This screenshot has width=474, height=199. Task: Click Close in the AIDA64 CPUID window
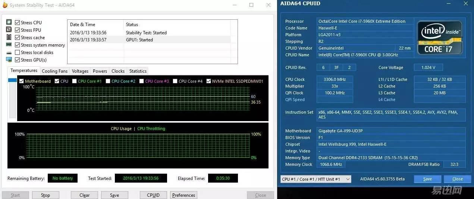point(458,179)
